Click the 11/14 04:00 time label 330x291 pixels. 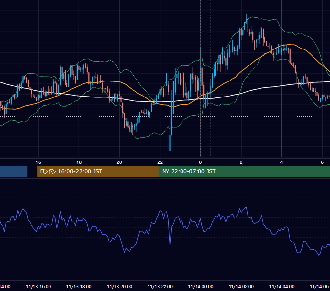tap(282, 287)
